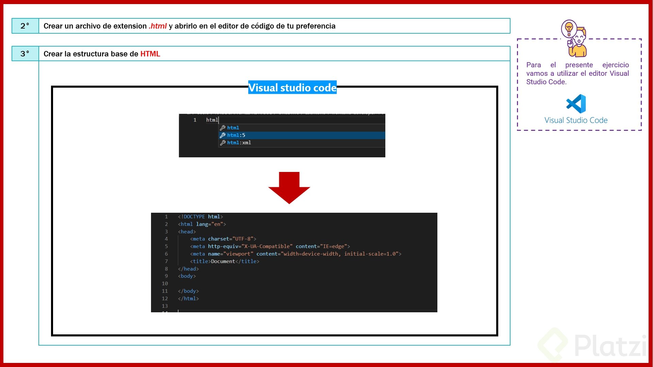Click the wrench icon beside html:5 entry
This screenshot has width=653, height=367.
(223, 135)
